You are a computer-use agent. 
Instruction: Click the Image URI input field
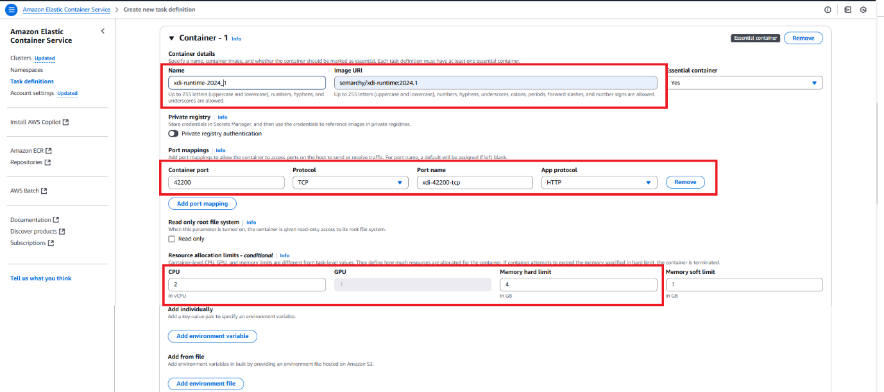(496, 83)
